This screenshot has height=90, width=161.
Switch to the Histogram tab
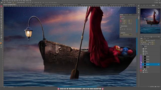[157, 5]
